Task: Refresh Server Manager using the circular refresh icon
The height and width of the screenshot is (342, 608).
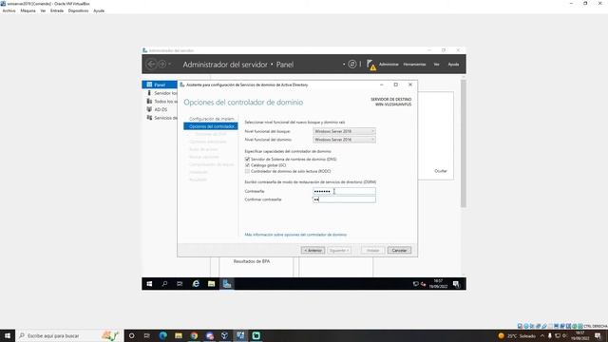Action: point(352,65)
